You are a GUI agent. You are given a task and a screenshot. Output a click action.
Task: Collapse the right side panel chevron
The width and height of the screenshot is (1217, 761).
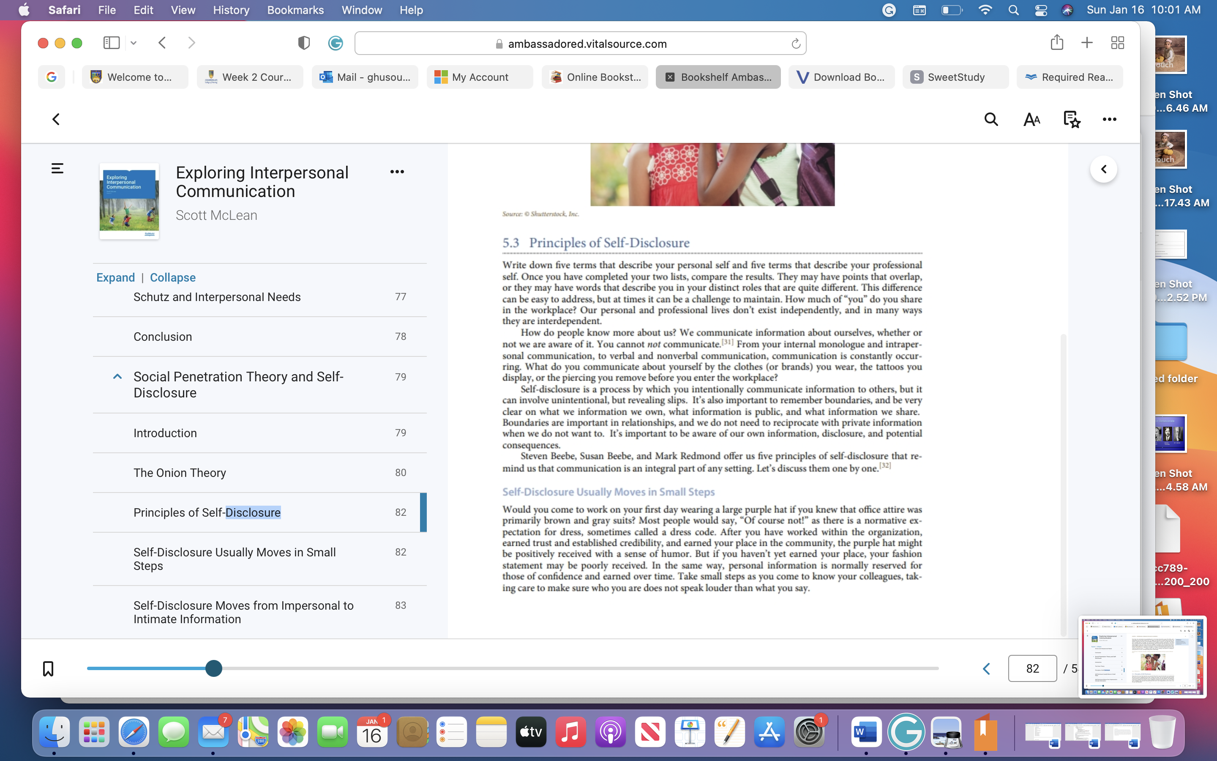pos(1103,169)
